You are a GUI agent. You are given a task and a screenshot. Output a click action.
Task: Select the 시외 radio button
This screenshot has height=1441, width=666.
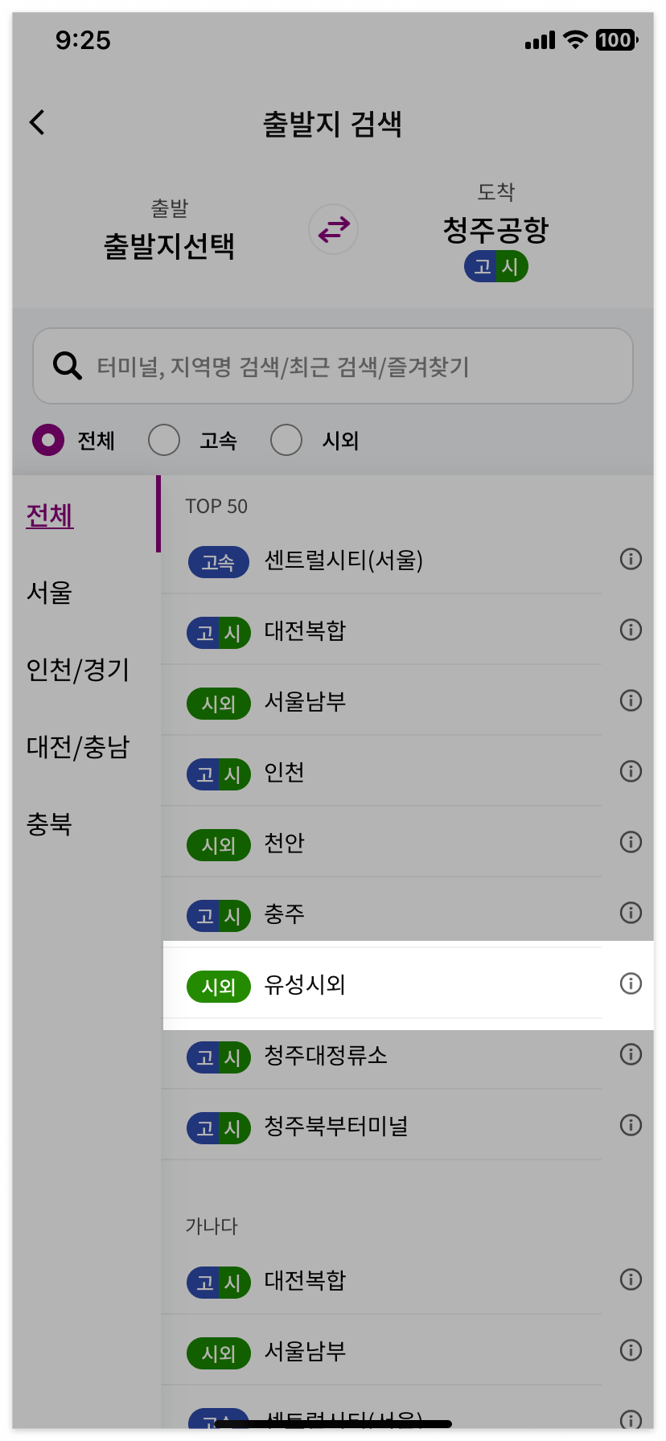click(286, 440)
